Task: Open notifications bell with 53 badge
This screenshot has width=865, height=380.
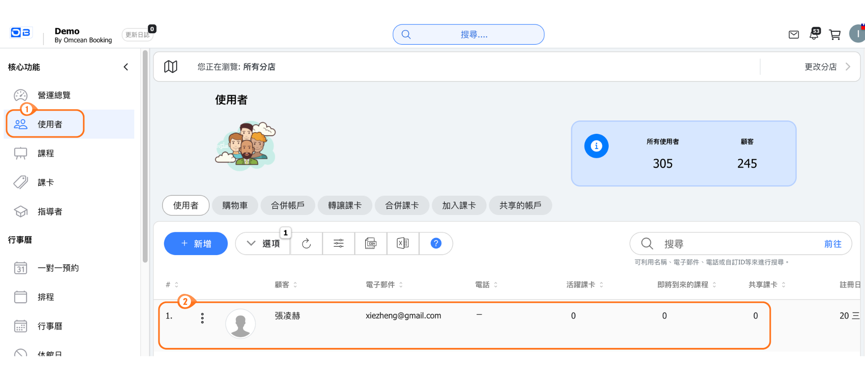Action: click(x=814, y=34)
